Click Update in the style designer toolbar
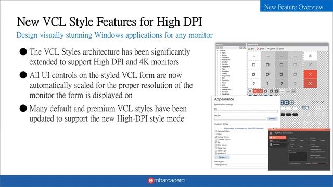 tap(271, 49)
